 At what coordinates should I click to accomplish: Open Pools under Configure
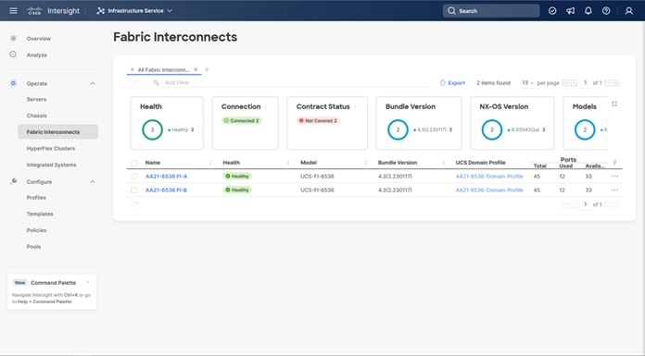coord(33,247)
